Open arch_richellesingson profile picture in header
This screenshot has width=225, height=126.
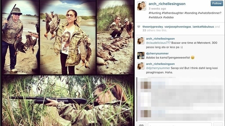pos(142,6)
